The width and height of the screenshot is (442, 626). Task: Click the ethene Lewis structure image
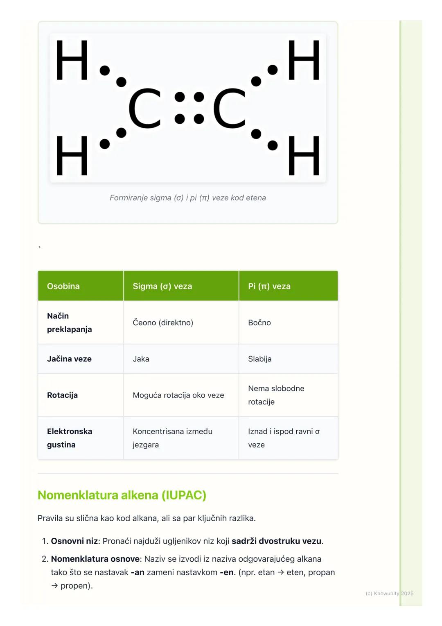[188, 108]
